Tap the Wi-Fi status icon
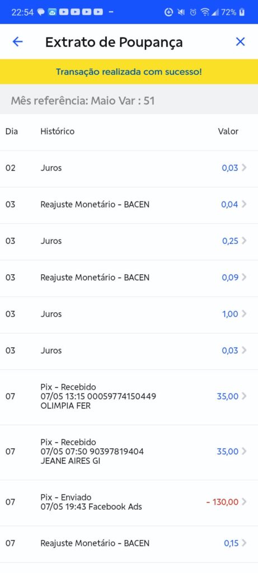The width and height of the screenshot is (258, 573). tap(205, 12)
